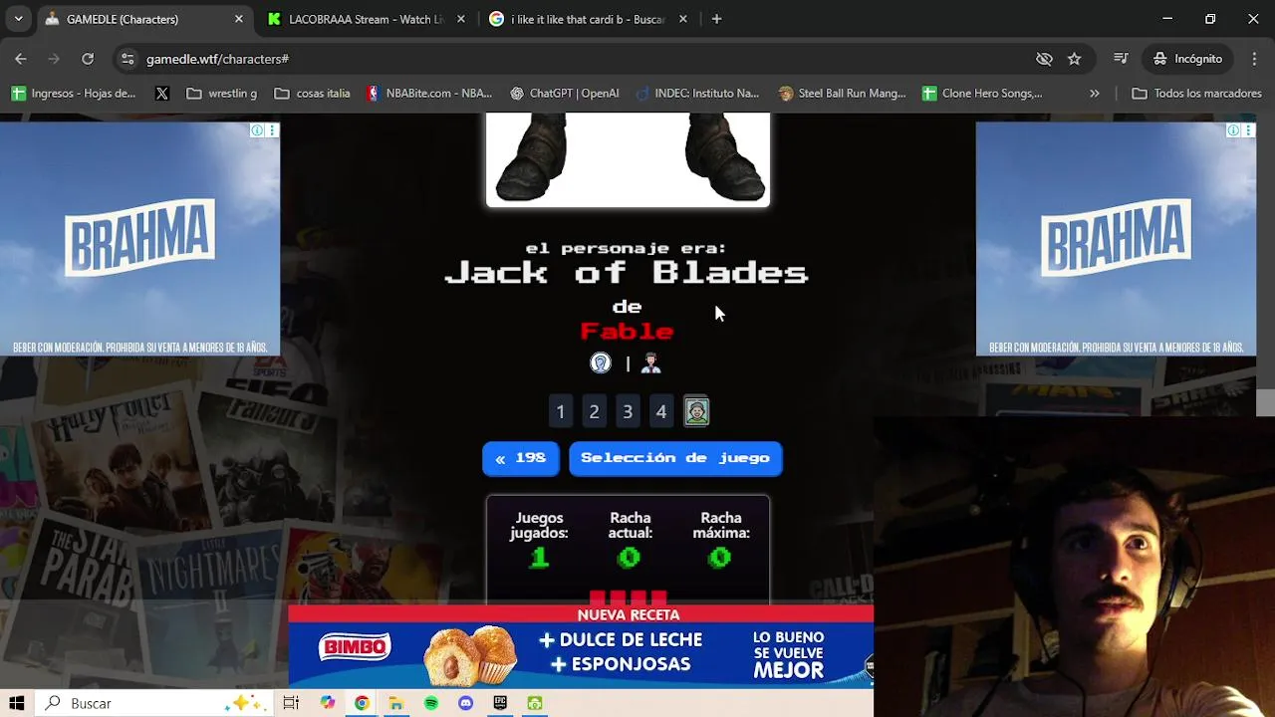Open Ingresos - Hojas de... bookmark

click(x=74, y=94)
